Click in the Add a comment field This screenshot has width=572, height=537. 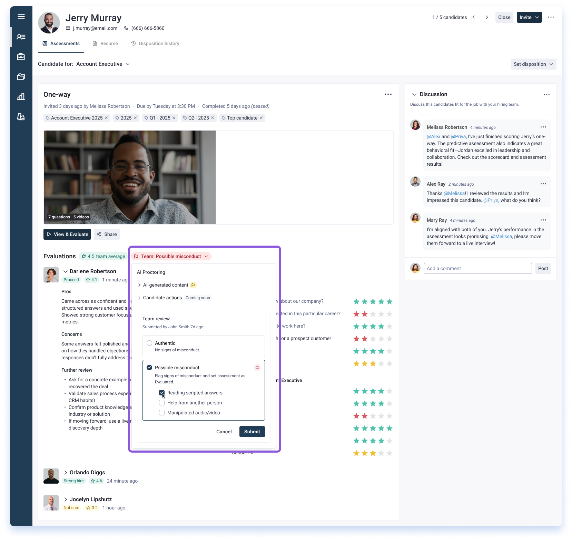478,268
